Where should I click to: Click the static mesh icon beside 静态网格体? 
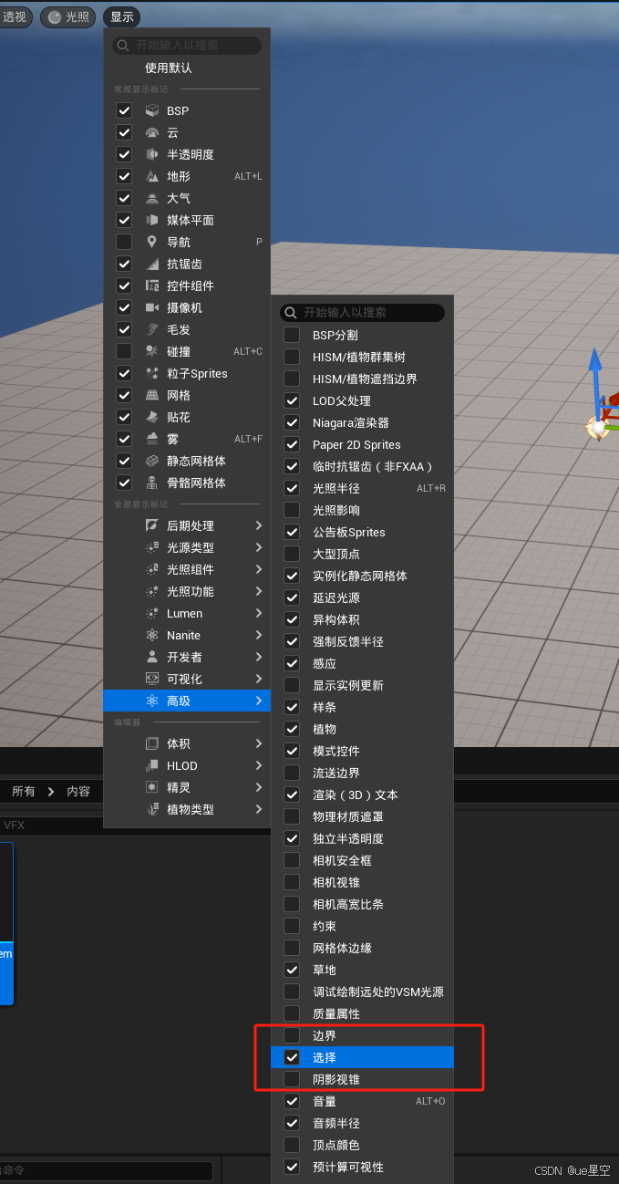pos(152,461)
